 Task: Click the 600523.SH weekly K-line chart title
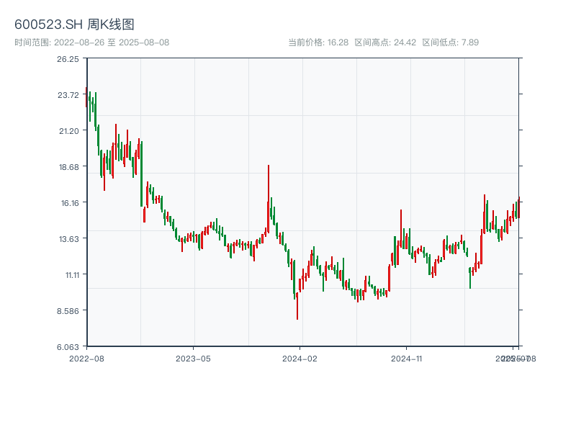pyautogui.click(x=74, y=24)
